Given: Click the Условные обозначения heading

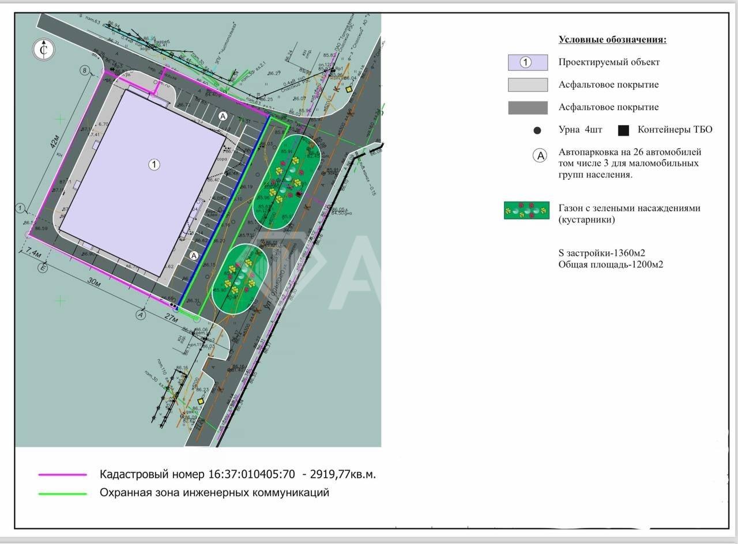Looking at the screenshot, I should pos(612,40).
